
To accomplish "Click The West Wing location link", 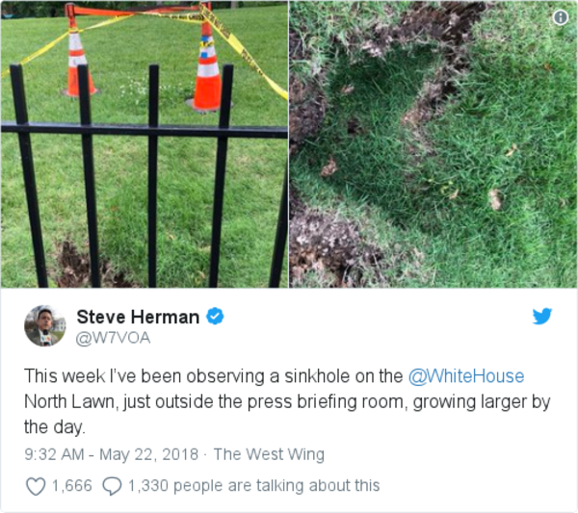I will tap(269, 454).
